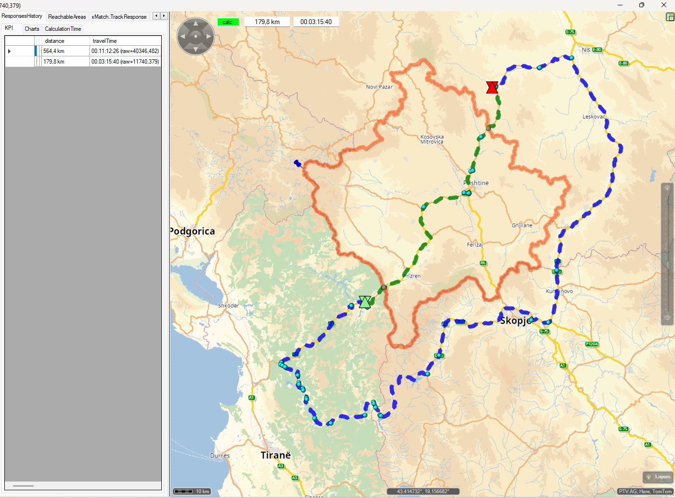Open the Charts sub-tab
This screenshot has height=498, width=675.
click(32, 29)
